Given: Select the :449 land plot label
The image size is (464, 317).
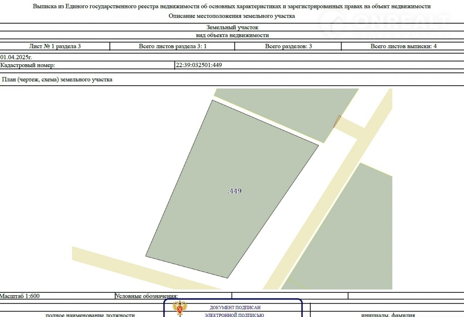Looking at the screenshot, I should pyautogui.click(x=235, y=191).
